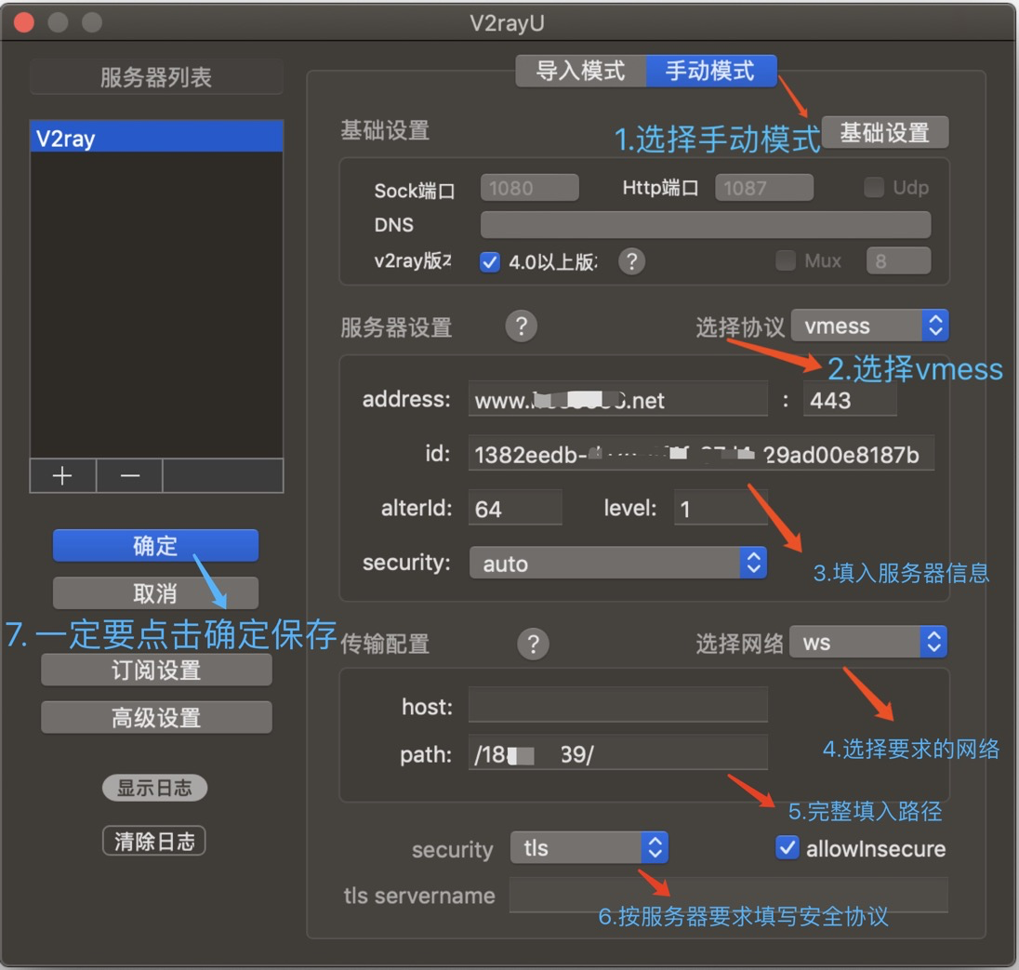Click the tls servername input field
1019x970 pixels.
click(x=728, y=895)
